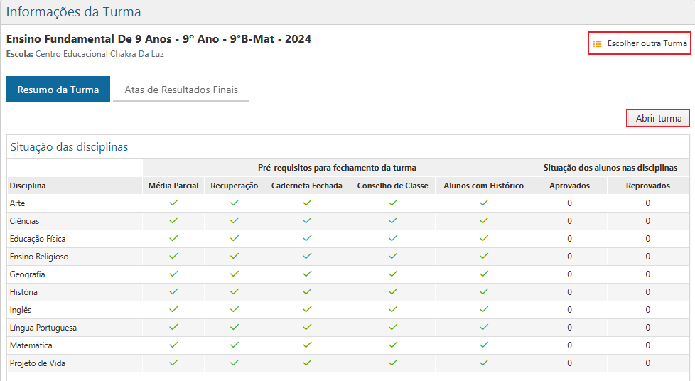Click the Conselho de Classe checkmark for Projeto de Vida
This screenshot has width=695, height=381.
click(x=393, y=363)
